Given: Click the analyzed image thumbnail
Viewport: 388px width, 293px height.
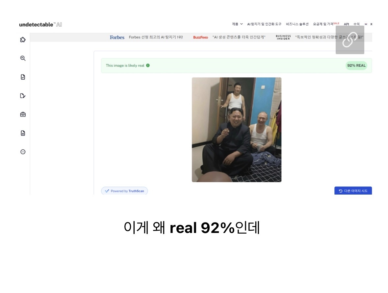Looking at the screenshot, I should coord(236,130).
